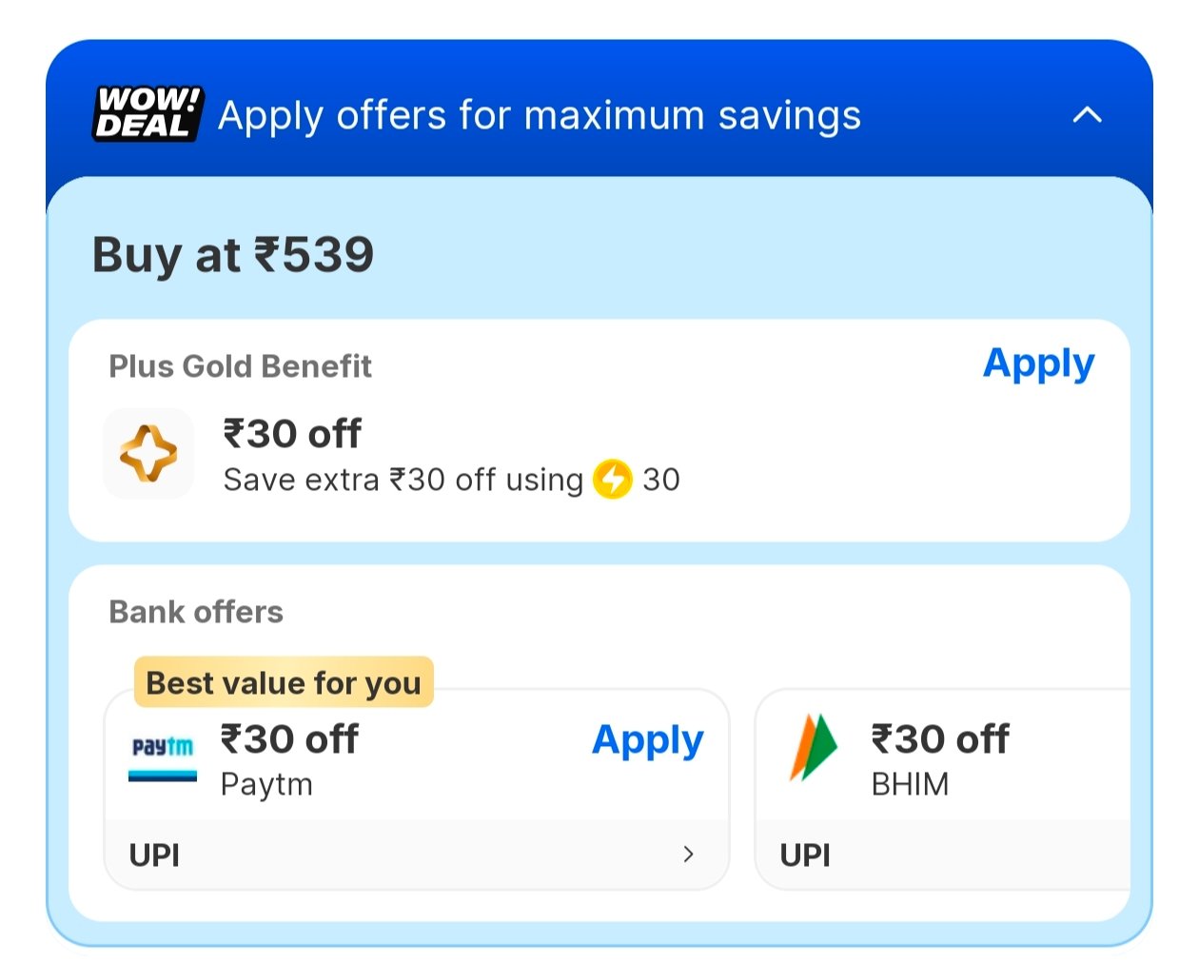Viewport: 1199px width, 963px height.
Task: Tap the yellow SuperCoin lightning icon
Action: [613, 479]
